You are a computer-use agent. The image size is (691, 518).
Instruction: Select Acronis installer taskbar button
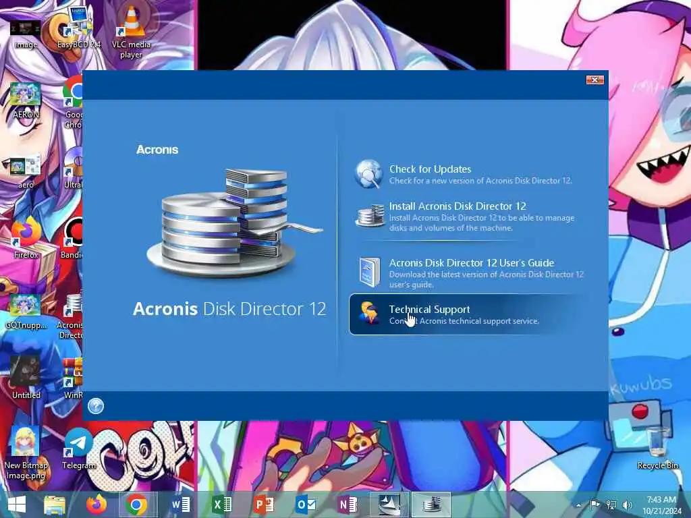click(431, 505)
